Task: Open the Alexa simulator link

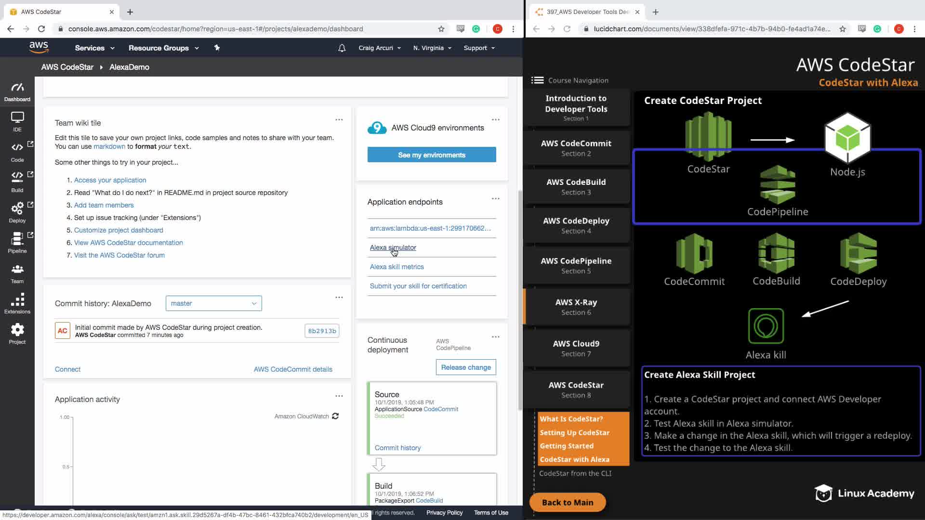Action: click(x=393, y=247)
